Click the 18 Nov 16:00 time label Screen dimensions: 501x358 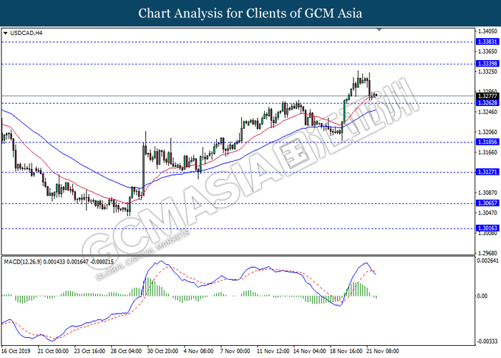(346, 351)
